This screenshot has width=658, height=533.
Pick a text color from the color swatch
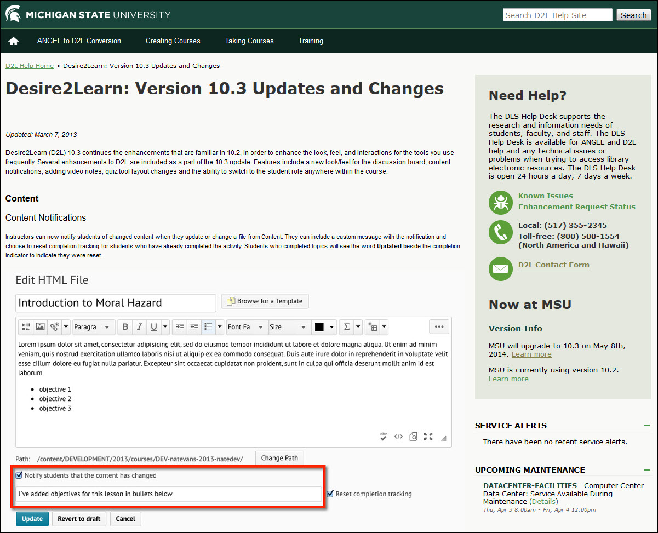click(x=321, y=326)
